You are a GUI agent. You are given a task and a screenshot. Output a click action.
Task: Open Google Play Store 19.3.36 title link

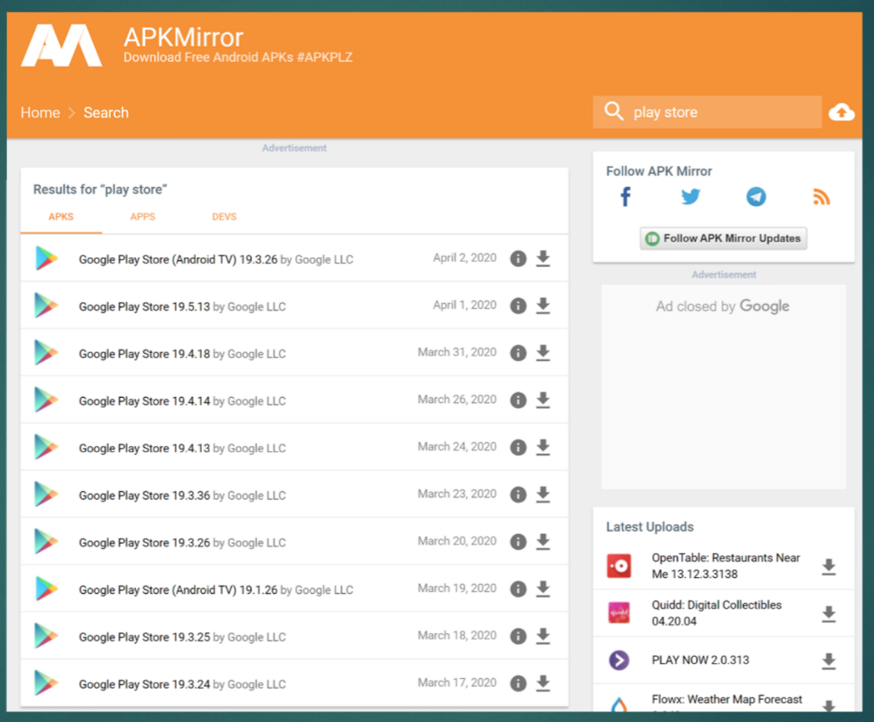[145, 495]
